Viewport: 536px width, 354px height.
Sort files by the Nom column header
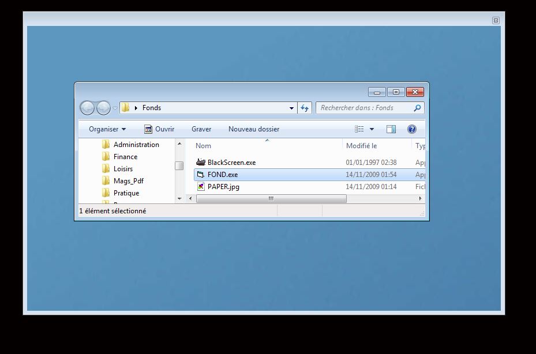[x=204, y=146]
